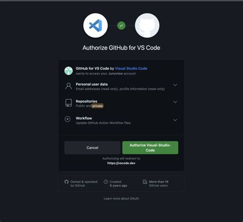This screenshot has width=243, height=222.
Task: Click the Repositories book icon
Action: pos(69,103)
